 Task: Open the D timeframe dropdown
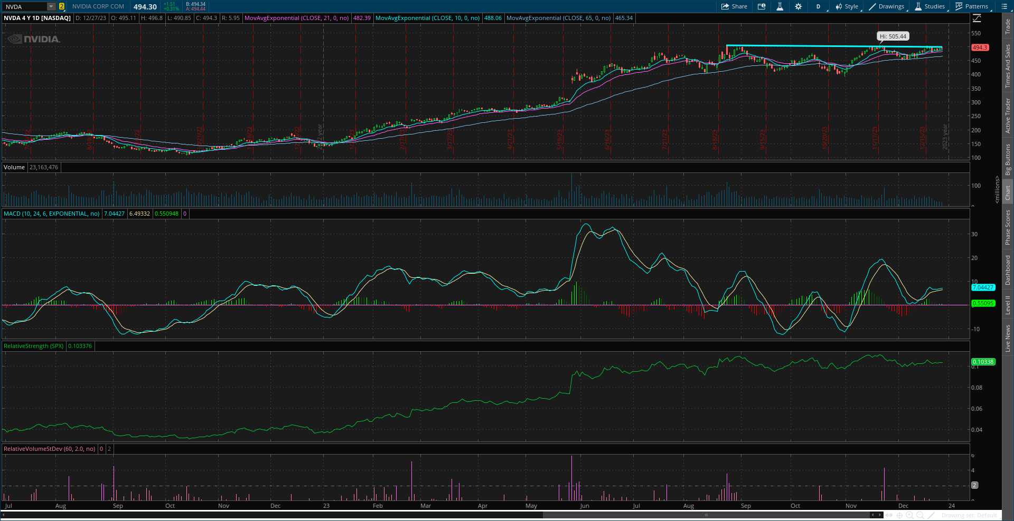pyautogui.click(x=818, y=6)
